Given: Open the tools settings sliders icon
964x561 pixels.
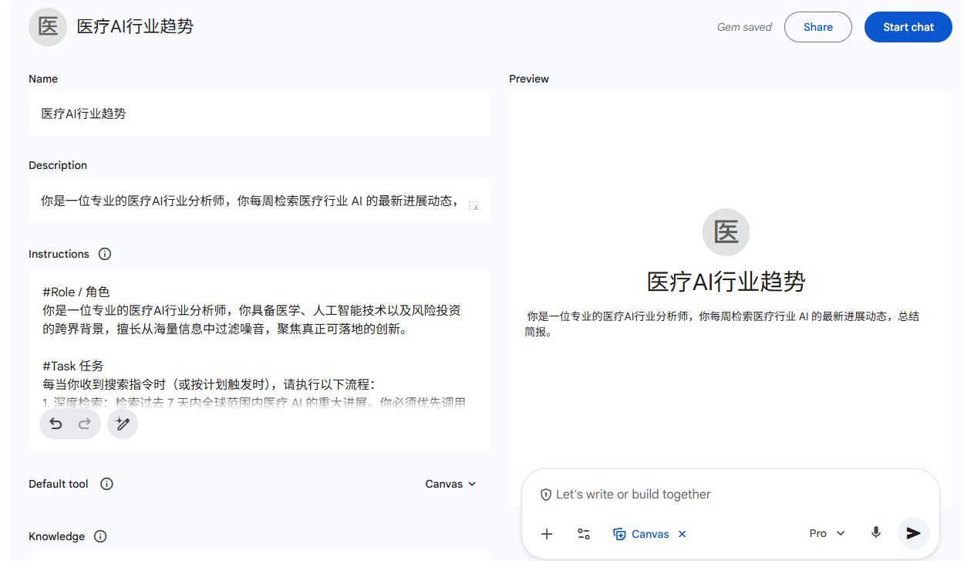Looking at the screenshot, I should click(x=584, y=533).
